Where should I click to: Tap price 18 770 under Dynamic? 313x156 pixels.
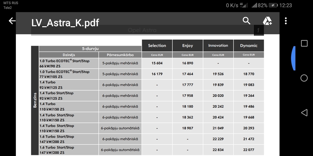coord(249,74)
